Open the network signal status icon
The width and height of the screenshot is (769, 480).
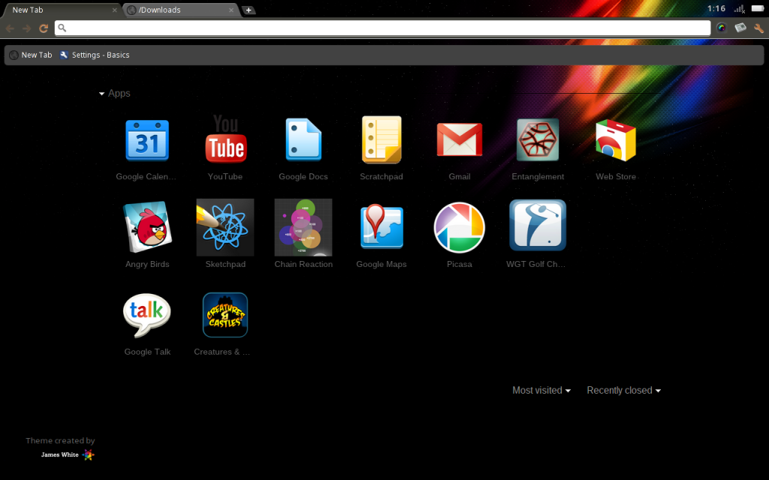click(740, 8)
